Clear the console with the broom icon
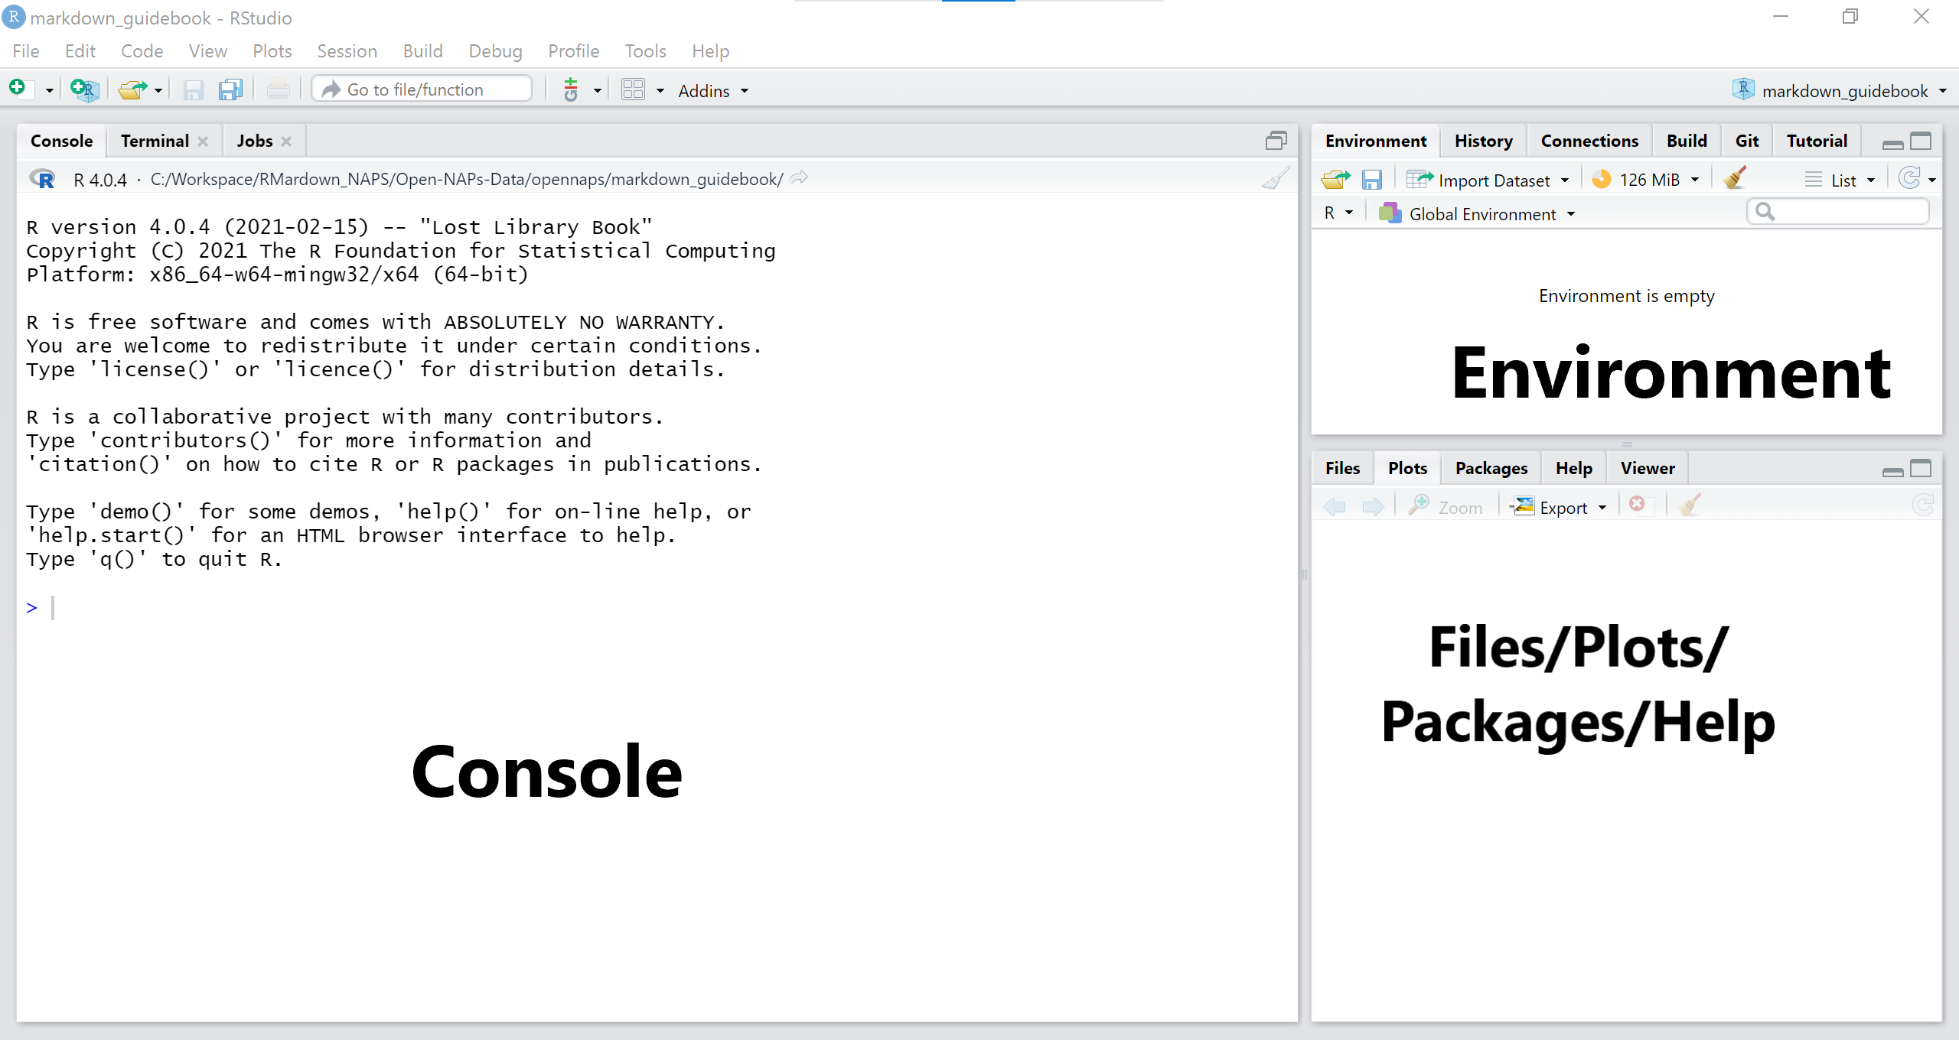Viewport: 1959px width, 1040px height. click(x=1274, y=177)
